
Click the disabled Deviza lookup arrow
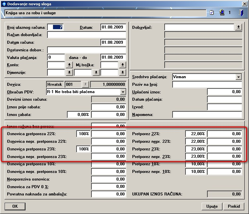[85, 84]
